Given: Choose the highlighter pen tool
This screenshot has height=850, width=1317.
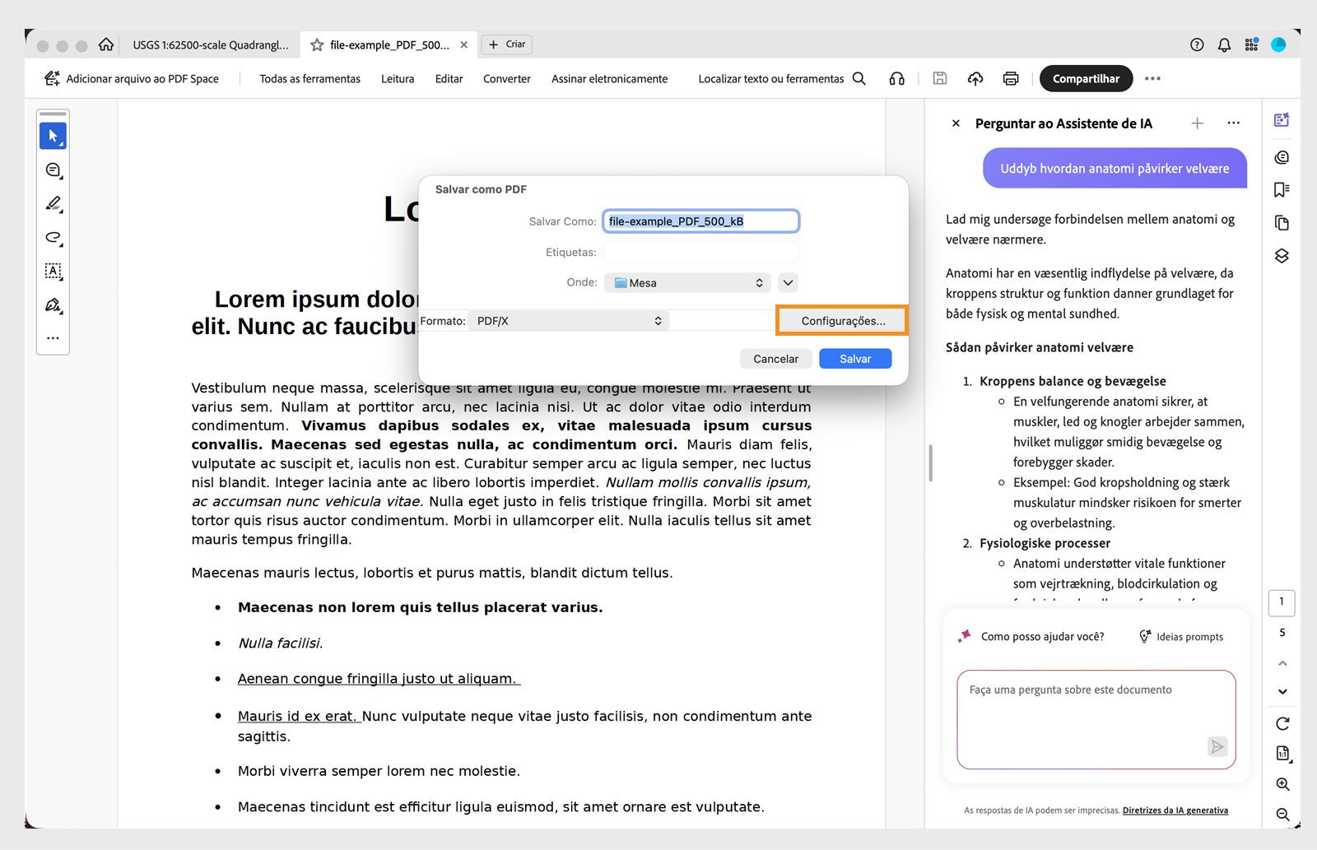Looking at the screenshot, I should 53,203.
